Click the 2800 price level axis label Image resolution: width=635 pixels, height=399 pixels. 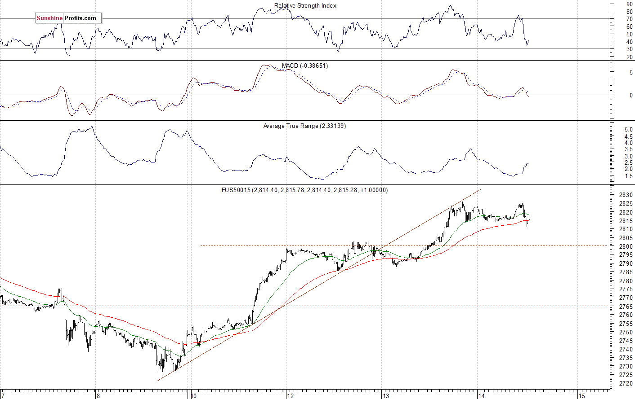point(626,246)
